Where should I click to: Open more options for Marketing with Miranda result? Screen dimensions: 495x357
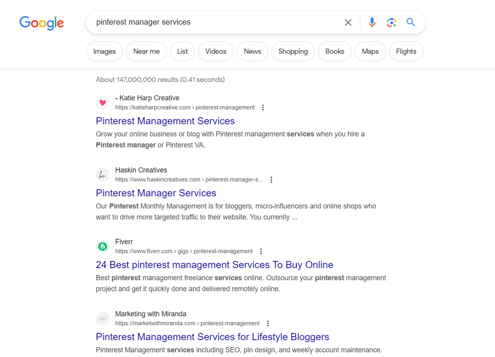(x=268, y=323)
